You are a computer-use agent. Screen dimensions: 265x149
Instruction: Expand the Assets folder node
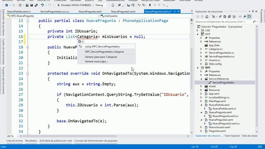point(201,87)
